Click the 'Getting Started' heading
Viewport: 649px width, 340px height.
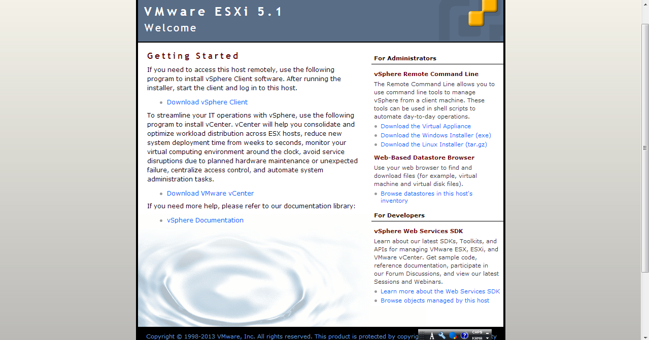point(193,56)
